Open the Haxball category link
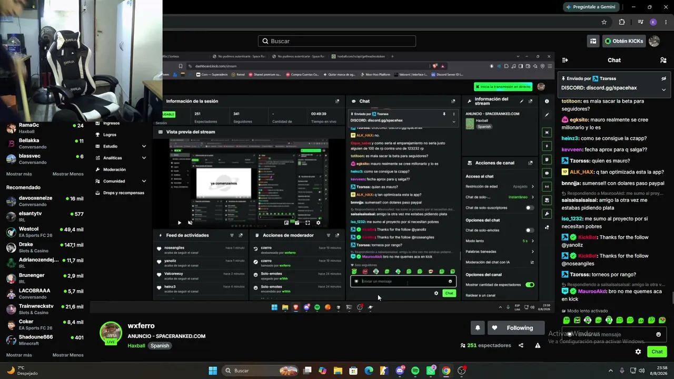The height and width of the screenshot is (379, 674). tap(136, 346)
